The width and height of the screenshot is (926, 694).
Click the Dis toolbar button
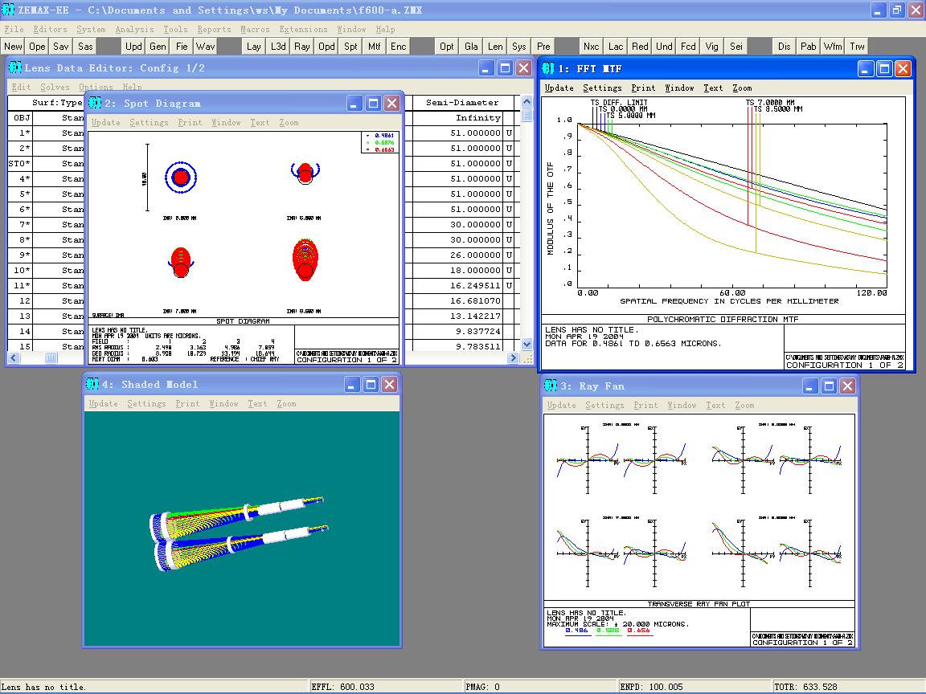pyautogui.click(x=785, y=47)
